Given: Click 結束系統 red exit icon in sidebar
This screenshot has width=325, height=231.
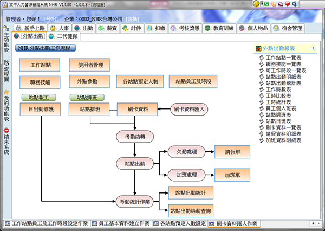Looking at the screenshot, I should tap(6, 141).
